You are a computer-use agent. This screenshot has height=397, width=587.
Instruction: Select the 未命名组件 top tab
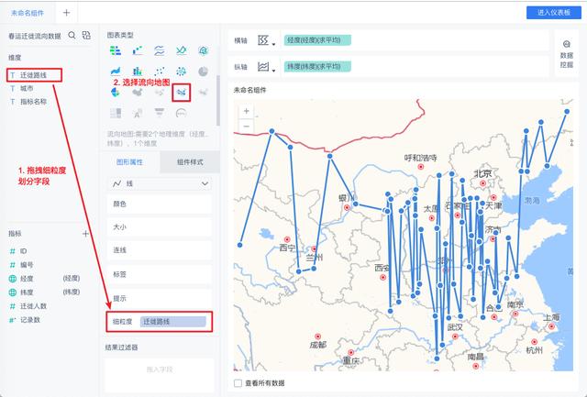click(28, 13)
